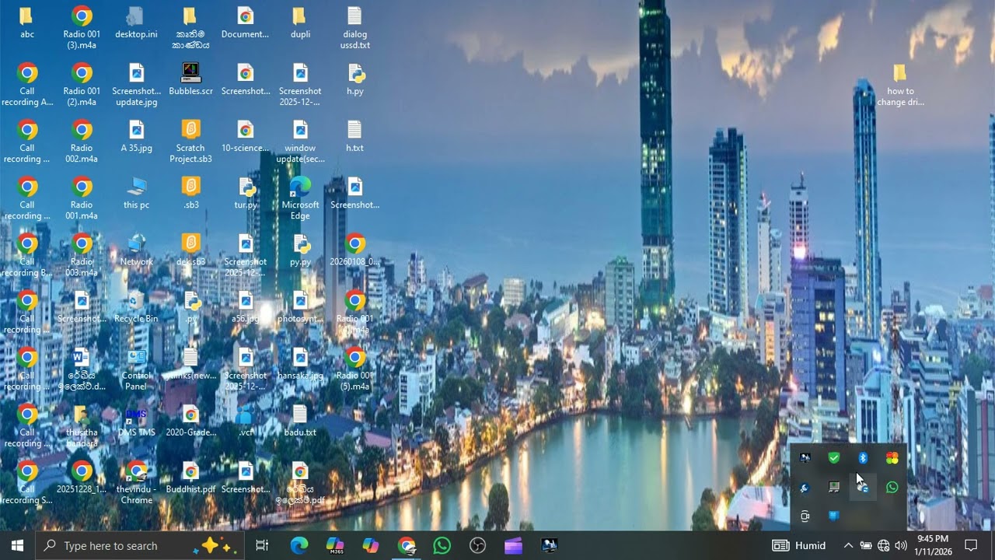The image size is (995, 560).
Task: Open WhatsApp icon in the tray overflow
Action: [x=892, y=488]
